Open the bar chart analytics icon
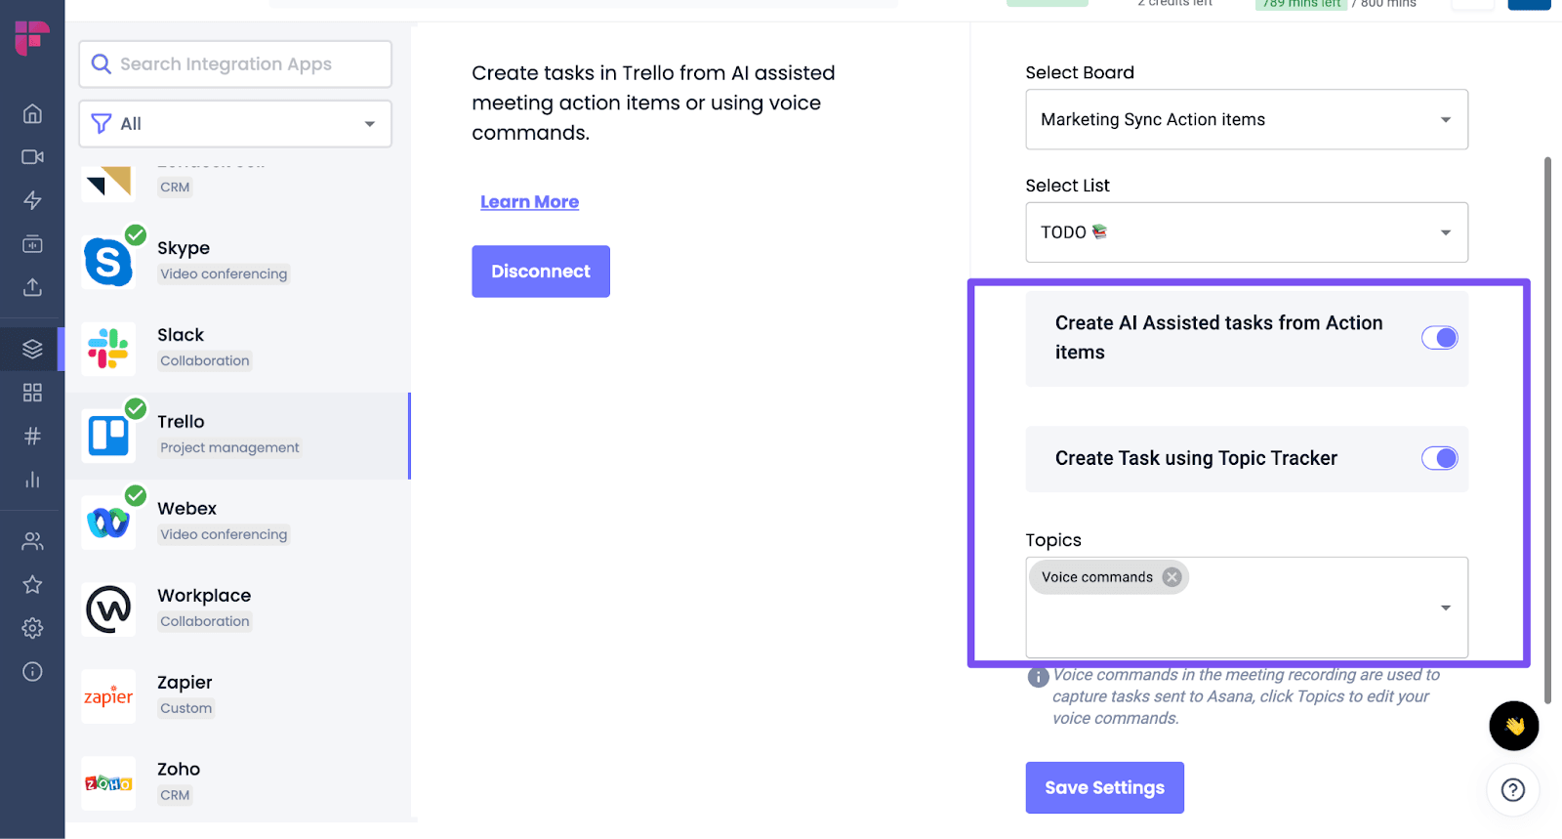The width and height of the screenshot is (1562, 839). click(32, 480)
